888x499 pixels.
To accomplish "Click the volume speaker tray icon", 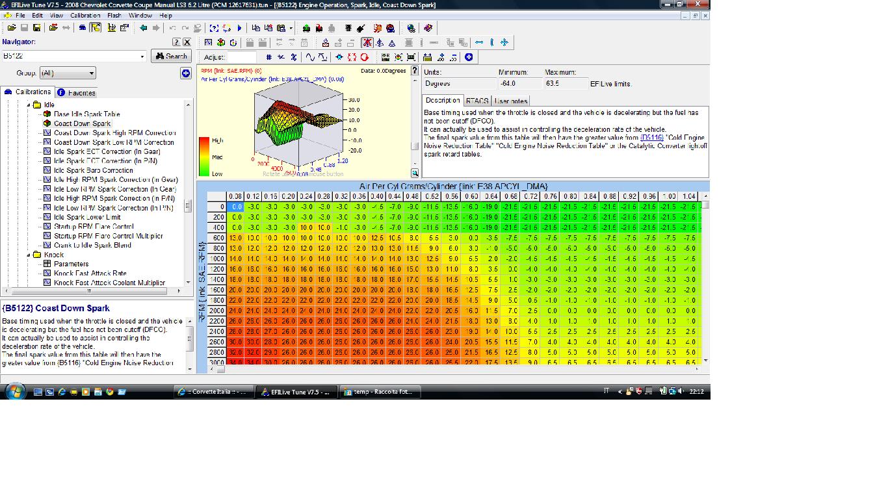I will point(680,391).
